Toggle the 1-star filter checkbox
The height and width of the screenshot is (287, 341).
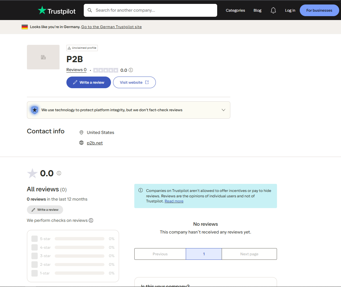point(35,273)
